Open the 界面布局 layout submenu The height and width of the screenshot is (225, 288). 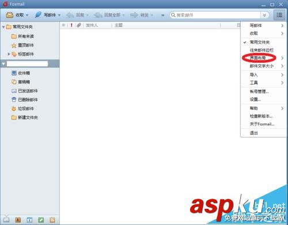point(263,58)
